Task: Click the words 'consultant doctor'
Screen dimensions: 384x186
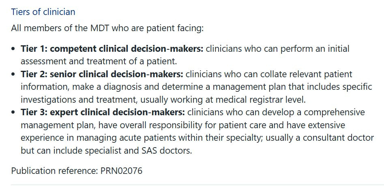Action: point(339,137)
